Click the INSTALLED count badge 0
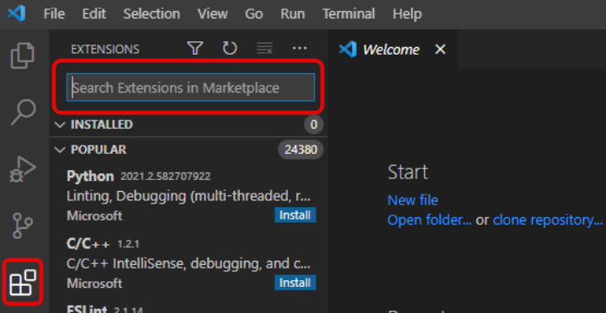Viewport: 606px width, 313px height. pos(313,125)
